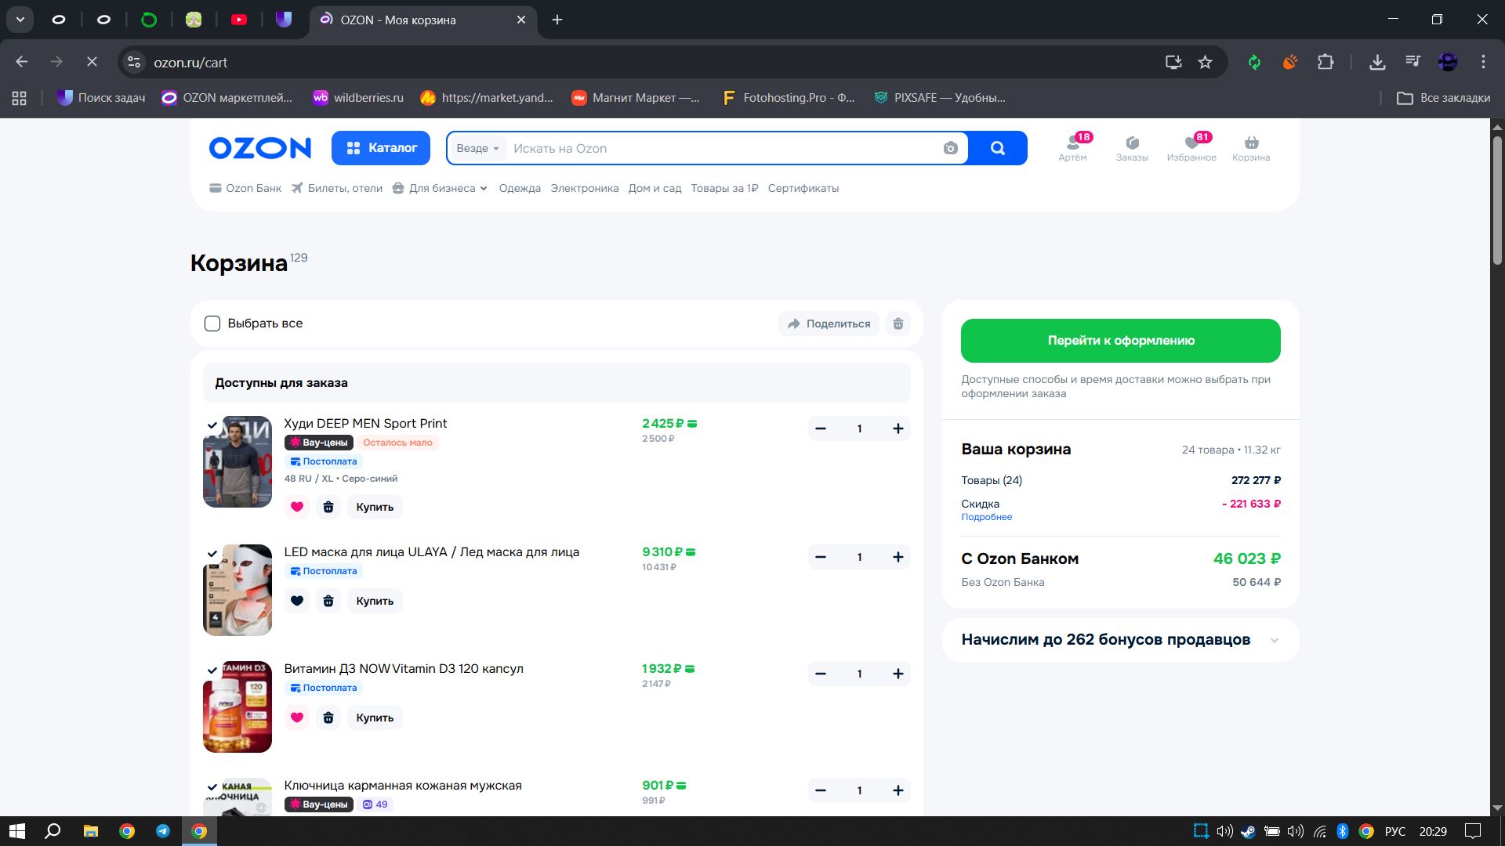
Task: Click the Подробнее discount details link
Action: click(986, 517)
